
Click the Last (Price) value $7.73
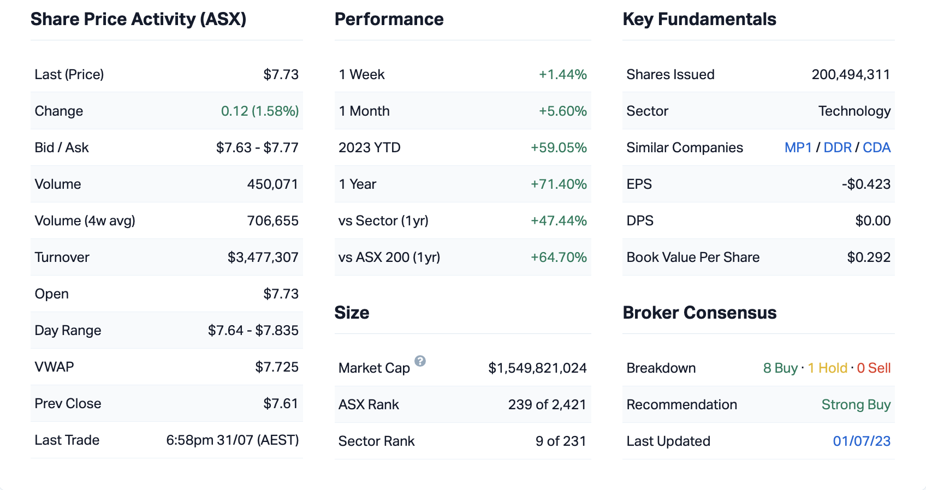pos(281,75)
